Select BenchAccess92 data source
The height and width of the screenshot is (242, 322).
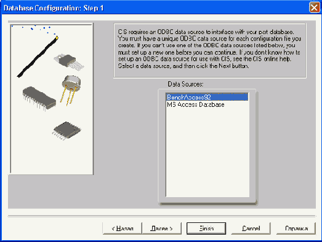tap(207, 97)
